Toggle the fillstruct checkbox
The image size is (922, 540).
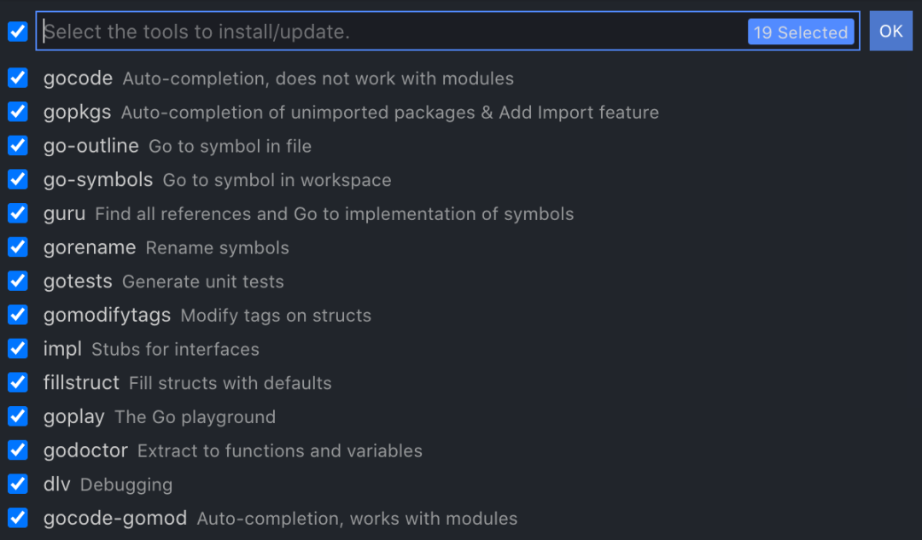tap(18, 382)
